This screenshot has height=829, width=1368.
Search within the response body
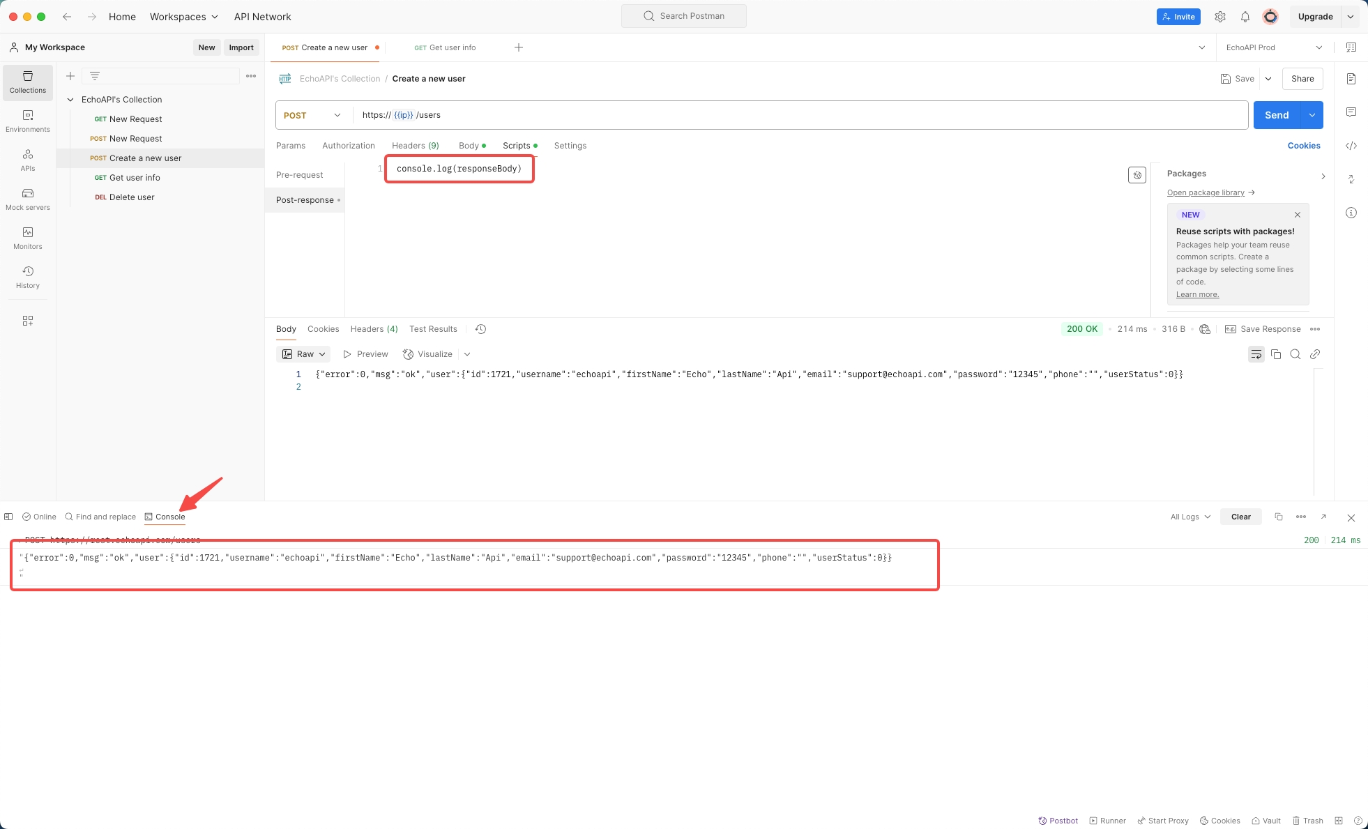1295,354
